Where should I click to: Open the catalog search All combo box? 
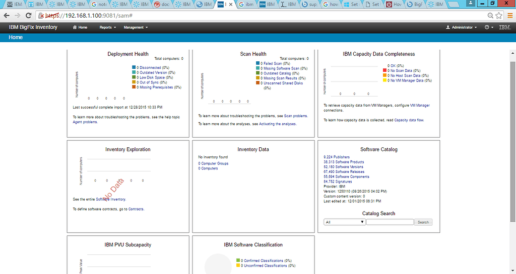click(x=345, y=222)
